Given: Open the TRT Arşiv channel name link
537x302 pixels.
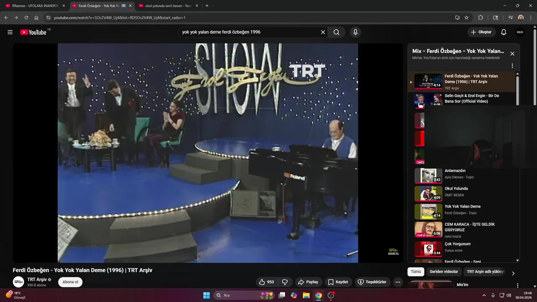Looking at the screenshot, I should [37, 279].
